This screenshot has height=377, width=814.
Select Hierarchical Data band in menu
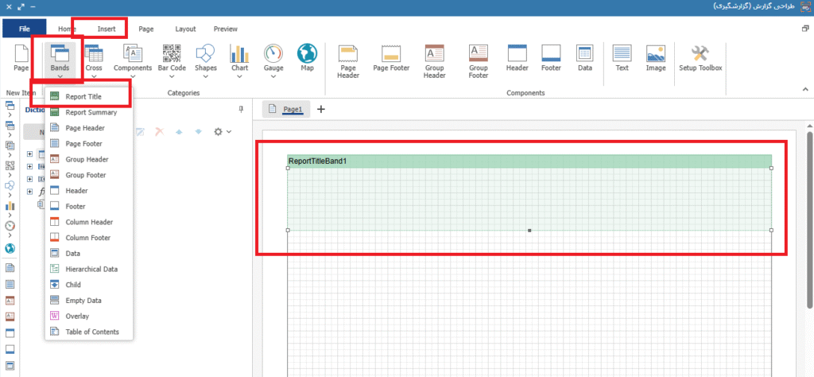(91, 269)
